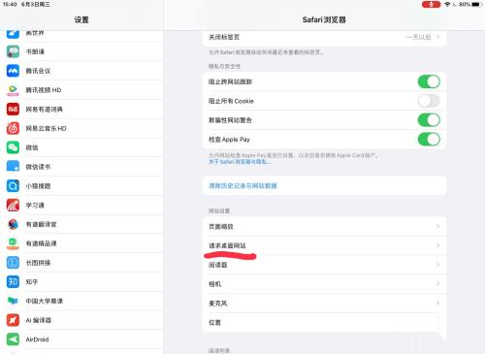Select the 网易云音乐 HD label
Viewport: 485px width, 354px height.
46,128
